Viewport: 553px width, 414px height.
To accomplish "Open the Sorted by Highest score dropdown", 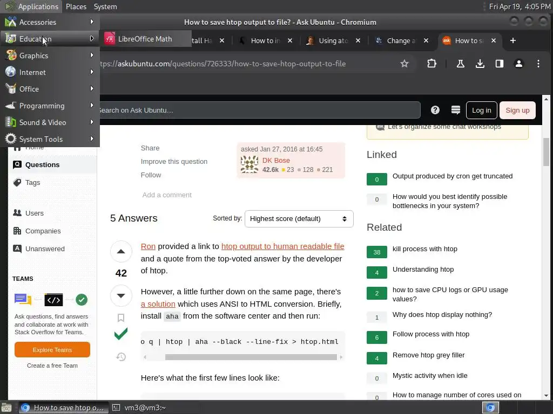I will (x=299, y=219).
